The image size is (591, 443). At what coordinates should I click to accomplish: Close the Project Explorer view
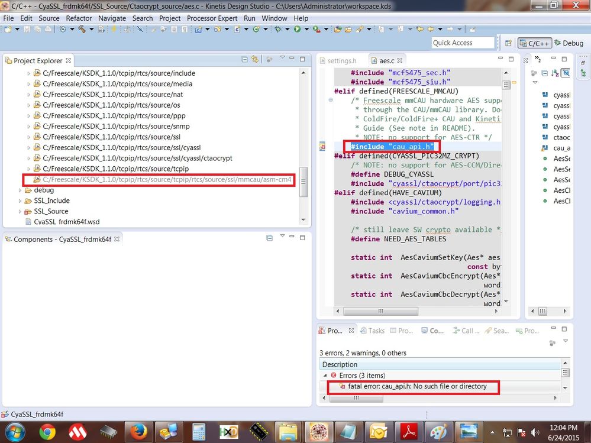[x=68, y=60]
